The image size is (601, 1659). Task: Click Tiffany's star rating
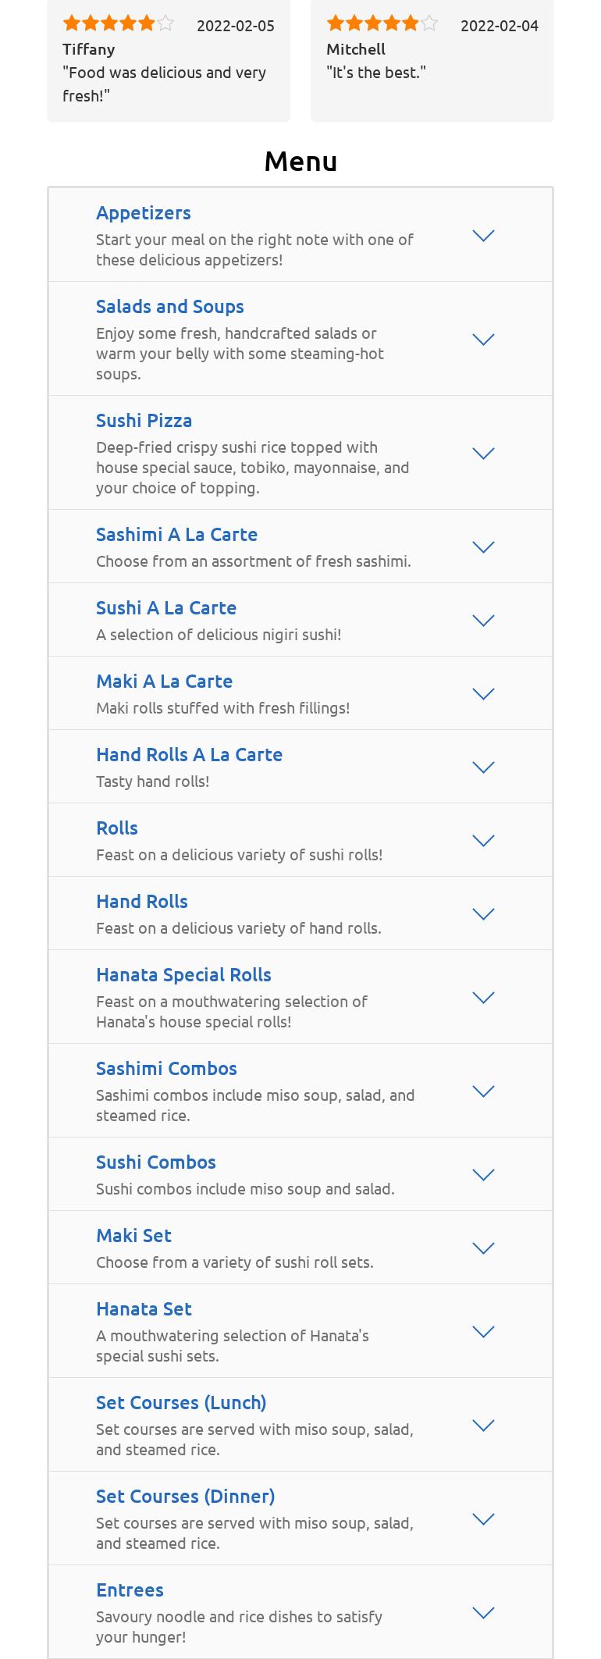click(119, 23)
